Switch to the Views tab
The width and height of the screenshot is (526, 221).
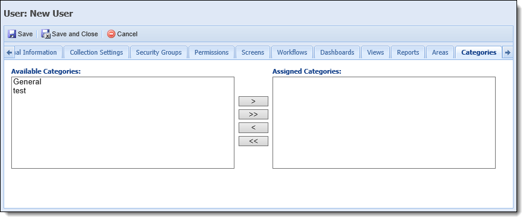pos(375,52)
